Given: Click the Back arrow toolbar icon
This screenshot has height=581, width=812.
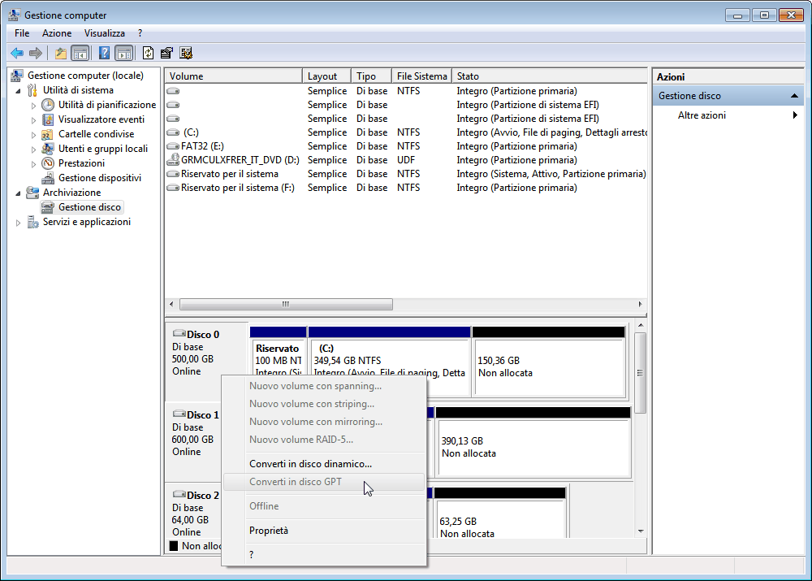Looking at the screenshot, I should [x=16, y=54].
